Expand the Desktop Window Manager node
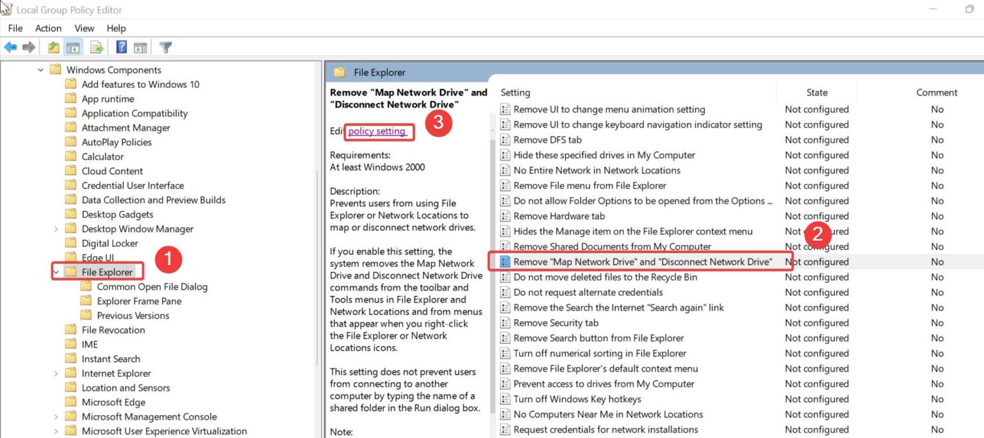Image resolution: width=984 pixels, height=438 pixels. click(54, 229)
